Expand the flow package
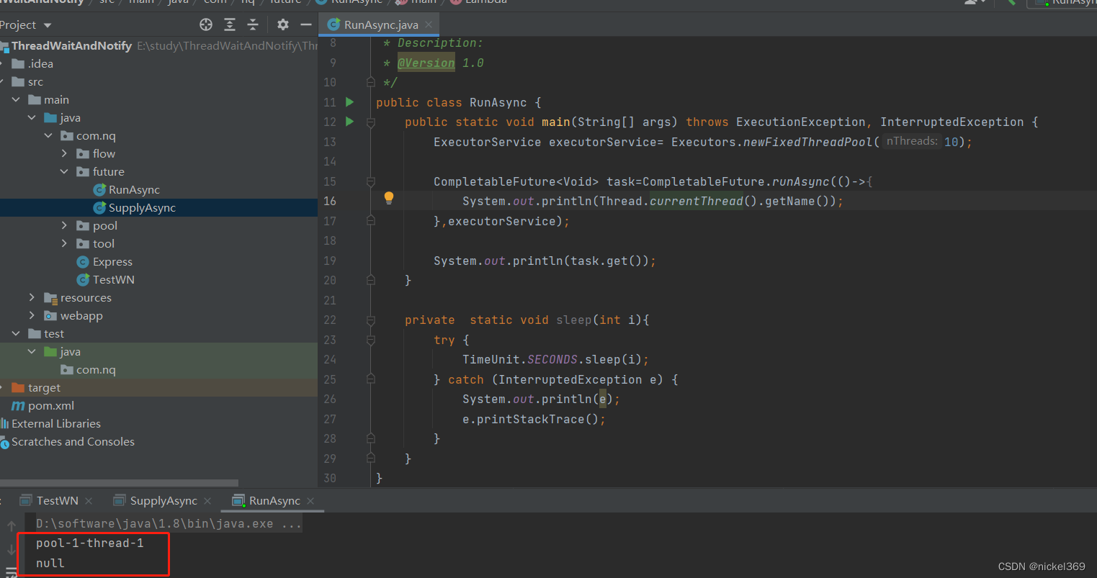Image resolution: width=1097 pixels, height=578 pixels. tap(64, 153)
